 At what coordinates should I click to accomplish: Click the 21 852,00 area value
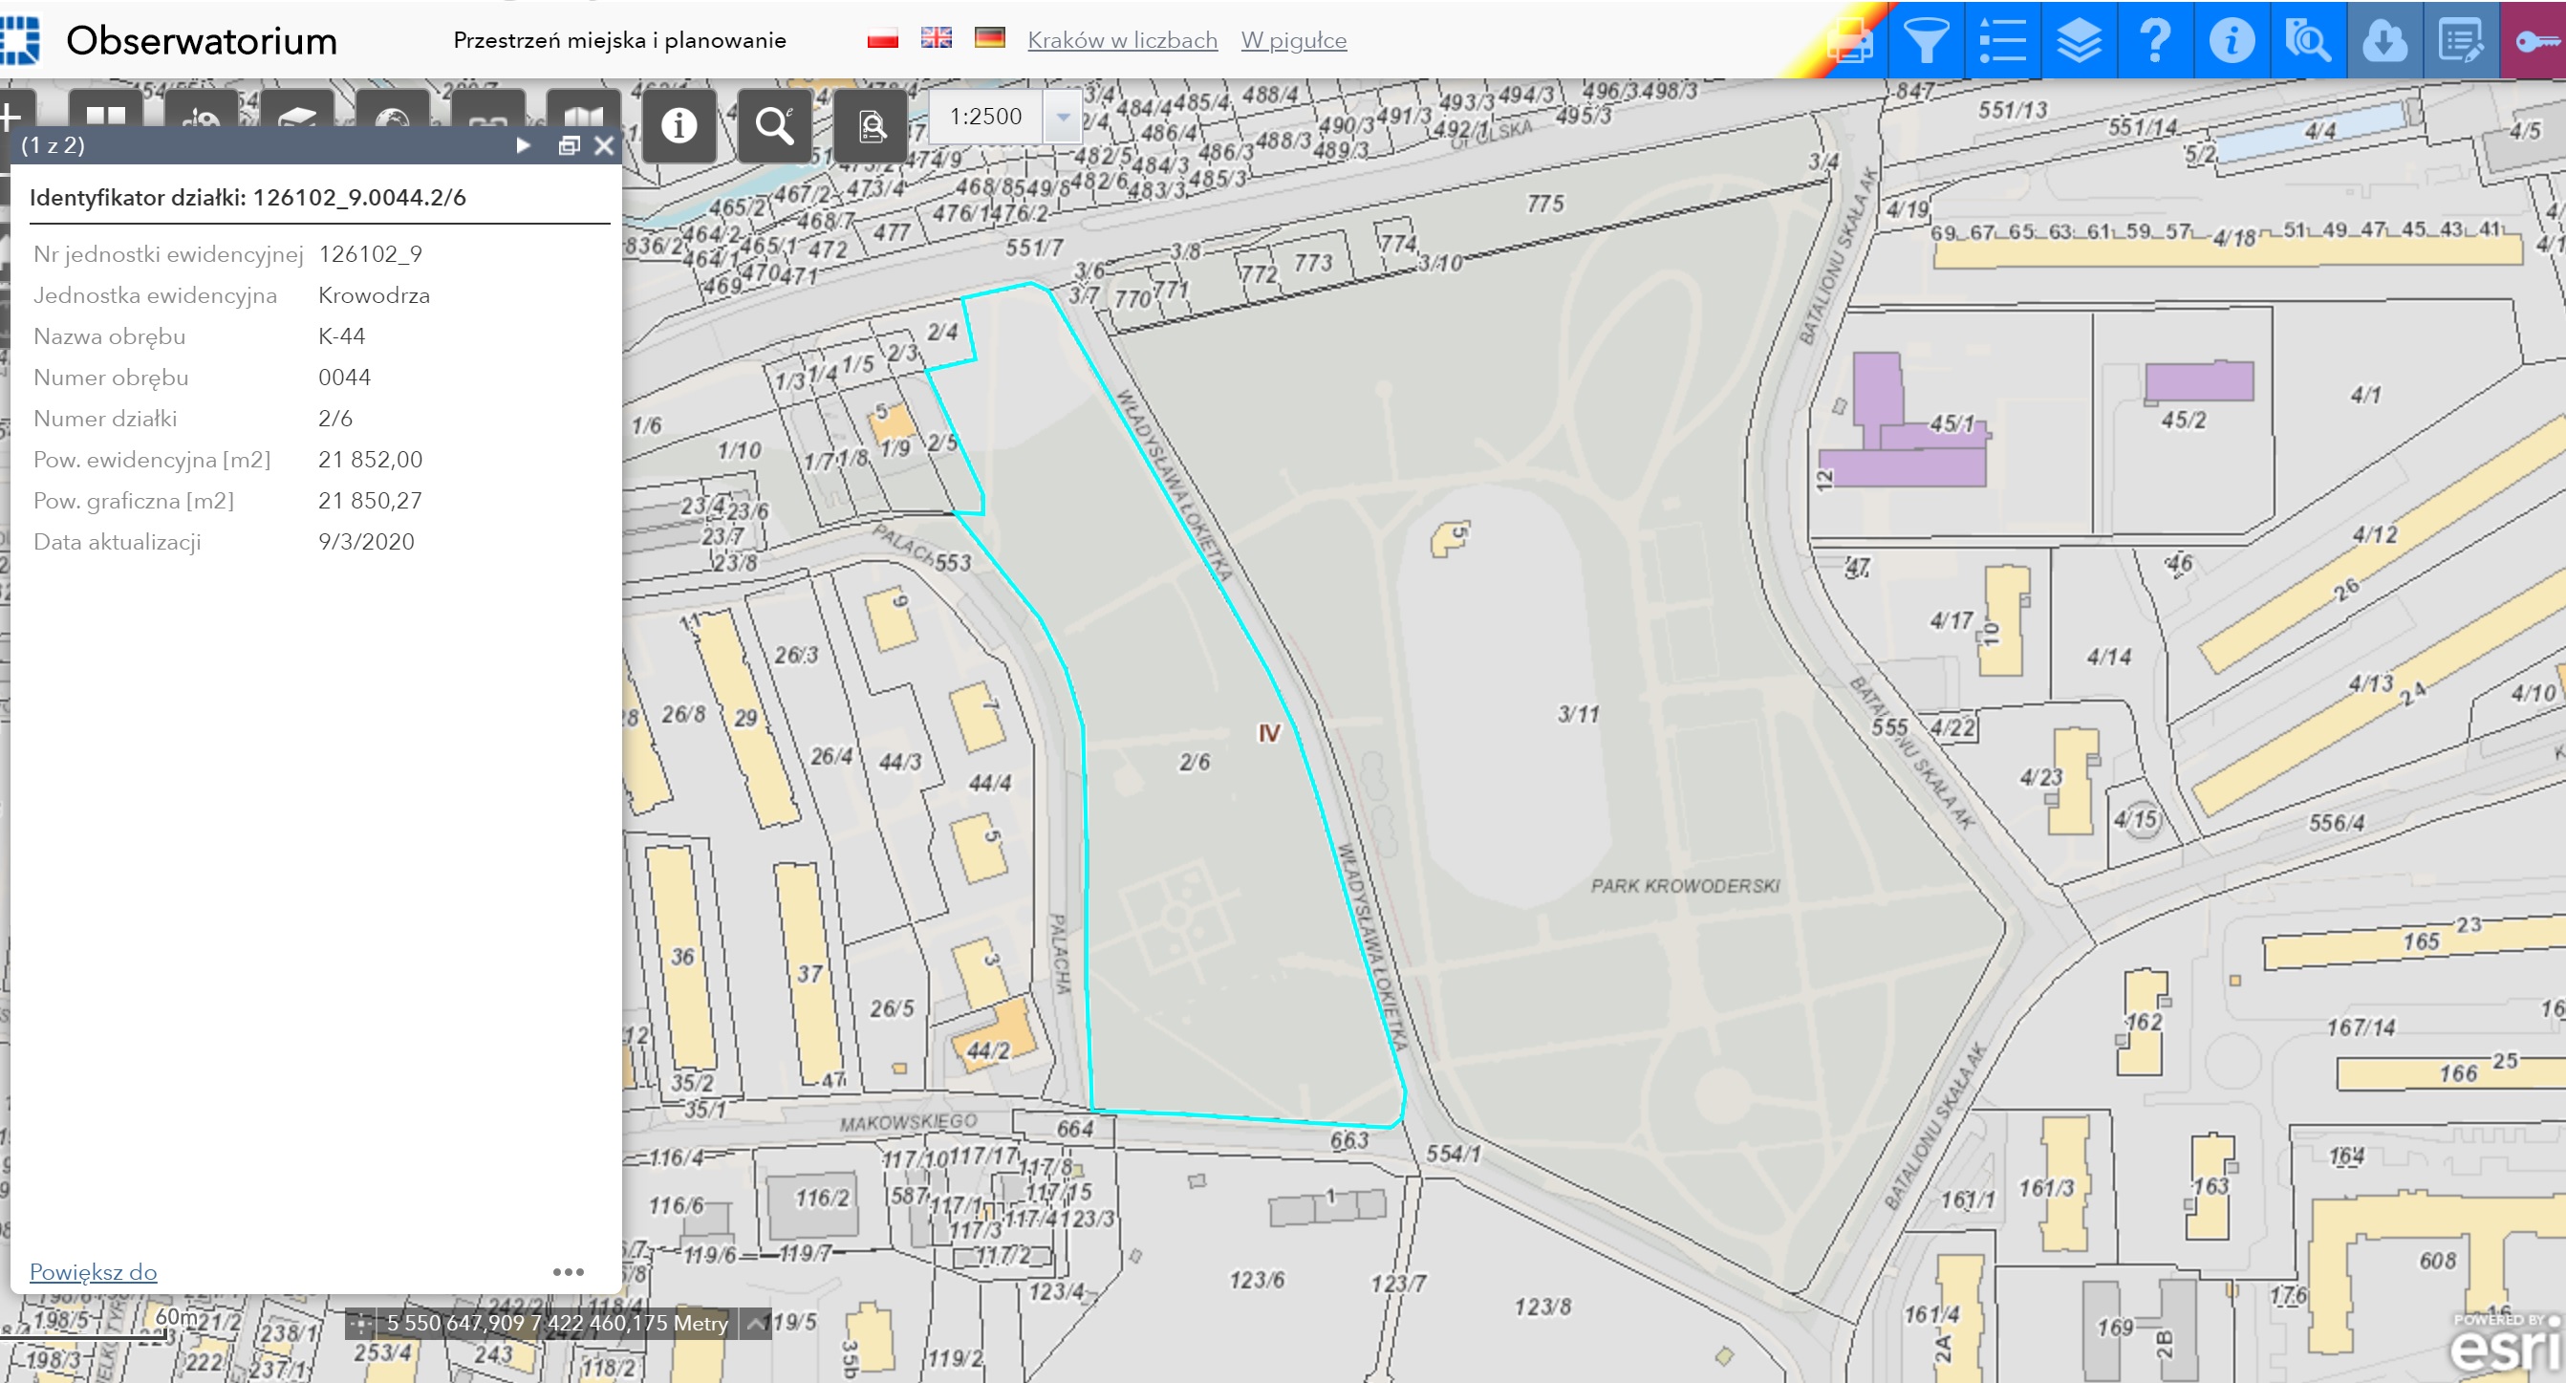click(x=371, y=460)
